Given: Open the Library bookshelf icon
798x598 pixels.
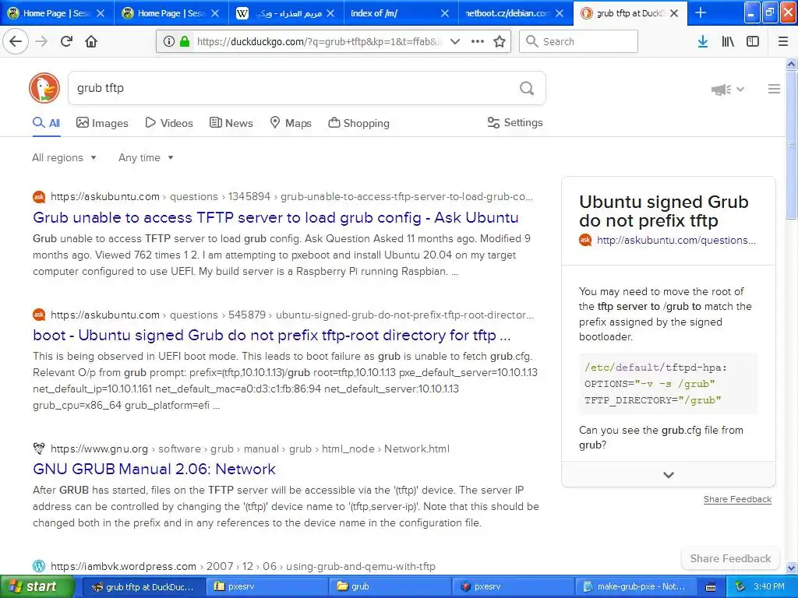Looking at the screenshot, I should click(728, 41).
